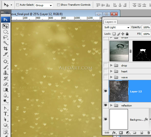
Task: Click the layer Opacity field
Action: [146, 27]
